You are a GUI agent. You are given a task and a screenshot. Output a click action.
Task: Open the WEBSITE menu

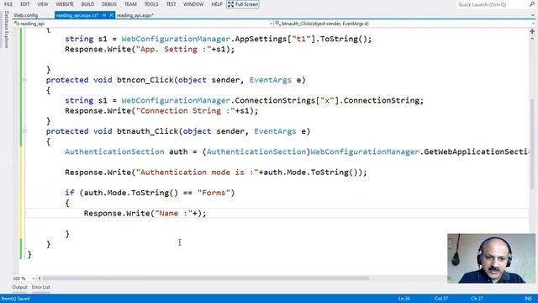pyautogui.click(x=65, y=4)
